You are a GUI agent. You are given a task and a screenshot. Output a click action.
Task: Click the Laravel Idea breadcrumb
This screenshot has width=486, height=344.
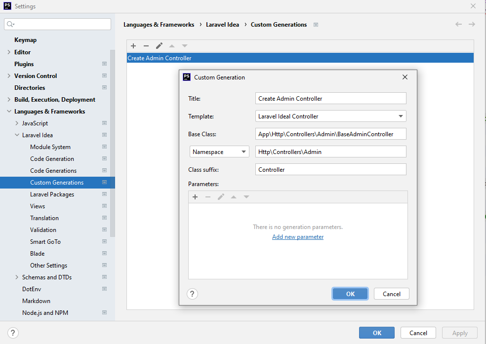(x=222, y=24)
